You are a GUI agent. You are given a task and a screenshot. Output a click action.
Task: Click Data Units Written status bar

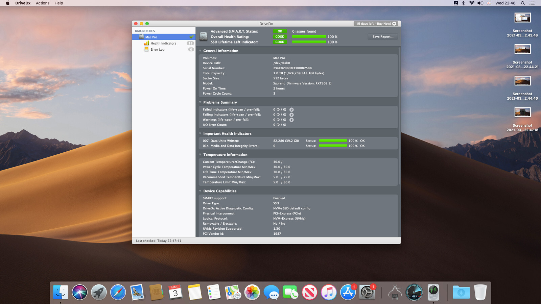pos(333,141)
